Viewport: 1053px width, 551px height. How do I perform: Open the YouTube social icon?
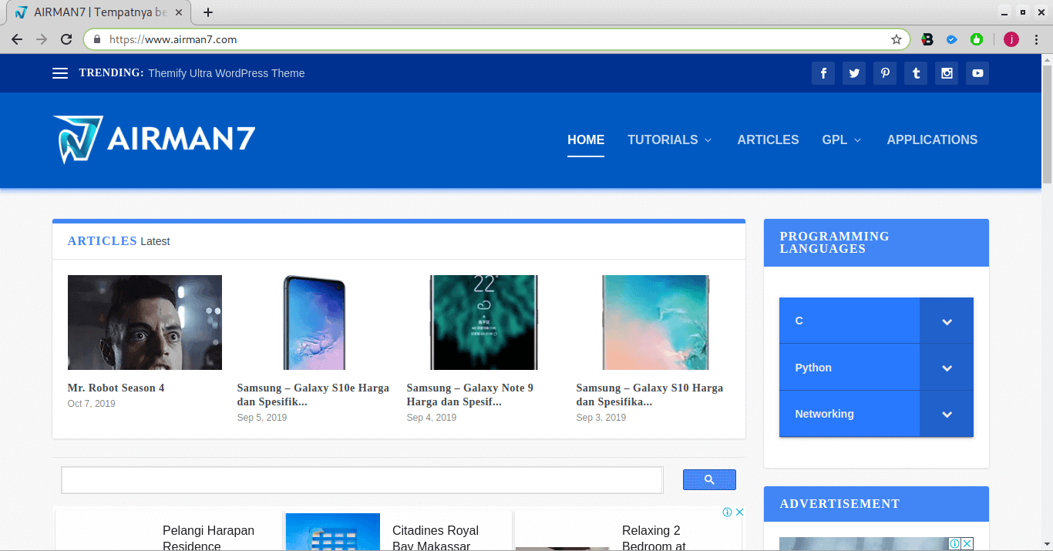(977, 73)
